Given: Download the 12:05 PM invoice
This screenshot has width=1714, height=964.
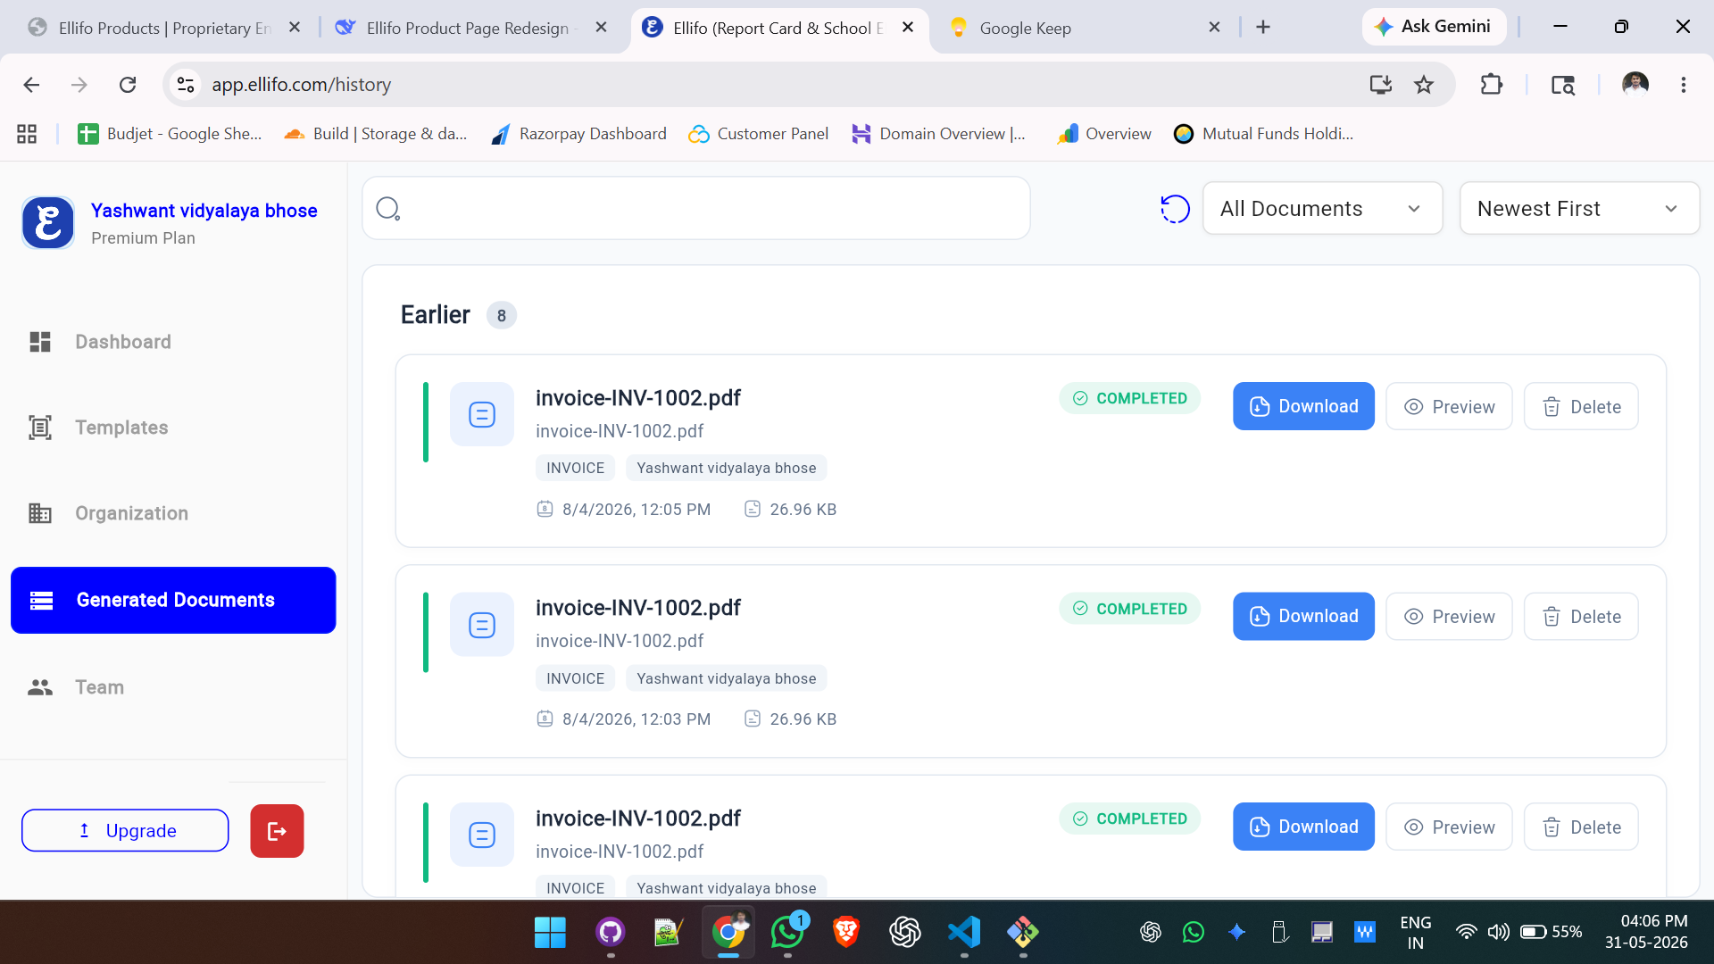Looking at the screenshot, I should click(x=1303, y=406).
